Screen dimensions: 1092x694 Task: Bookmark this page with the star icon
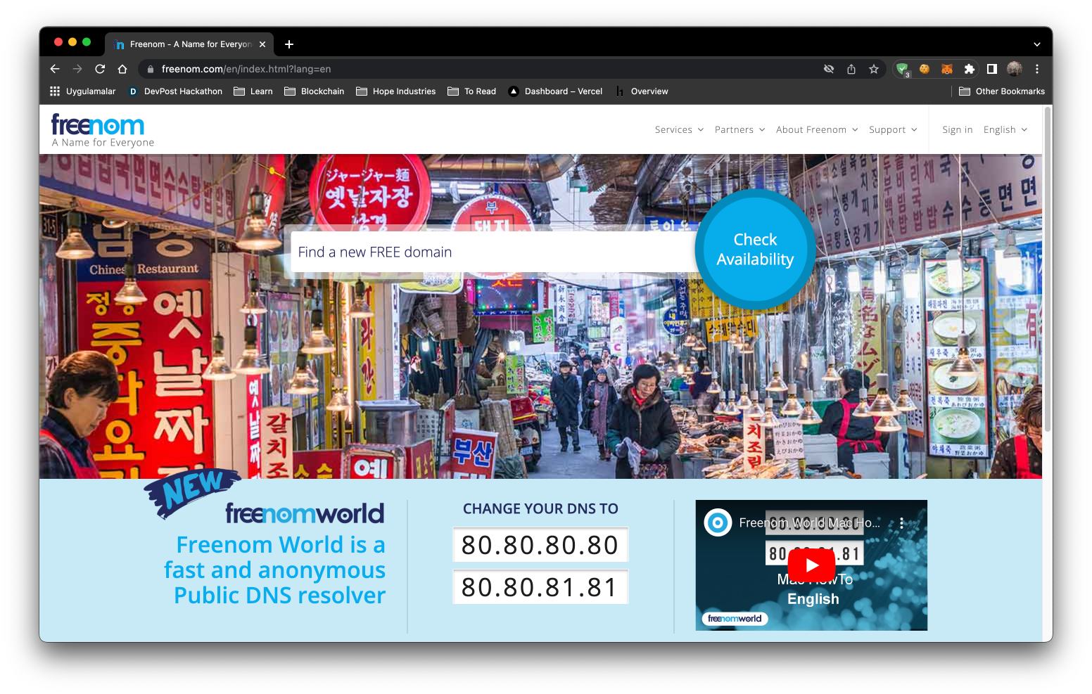[874, 69]
